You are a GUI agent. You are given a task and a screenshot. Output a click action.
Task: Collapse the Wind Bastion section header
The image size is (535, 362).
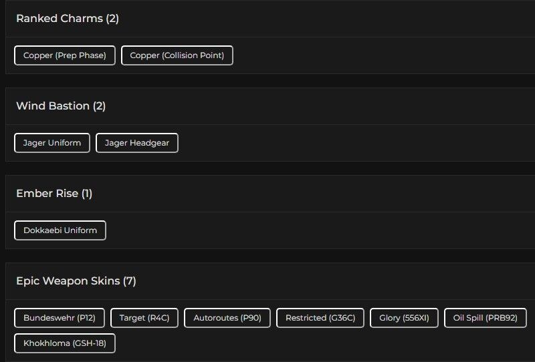click(53, 106)
